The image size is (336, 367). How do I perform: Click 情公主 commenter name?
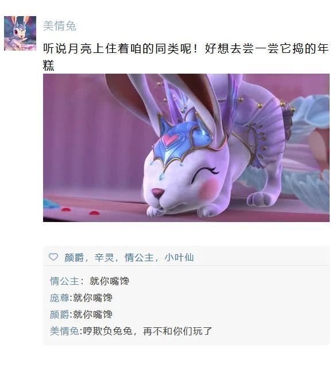point(64,281)
